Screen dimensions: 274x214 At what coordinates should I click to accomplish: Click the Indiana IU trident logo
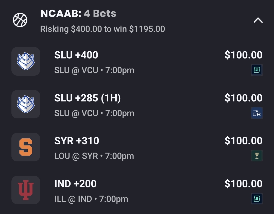coord(26,190)
